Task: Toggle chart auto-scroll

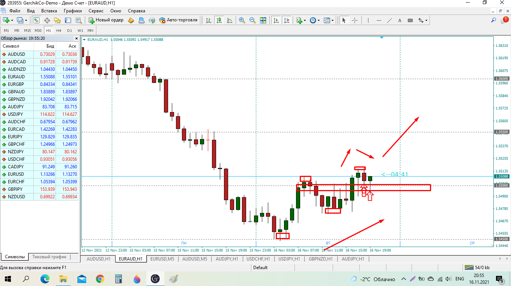Action: tap(277, 20)
